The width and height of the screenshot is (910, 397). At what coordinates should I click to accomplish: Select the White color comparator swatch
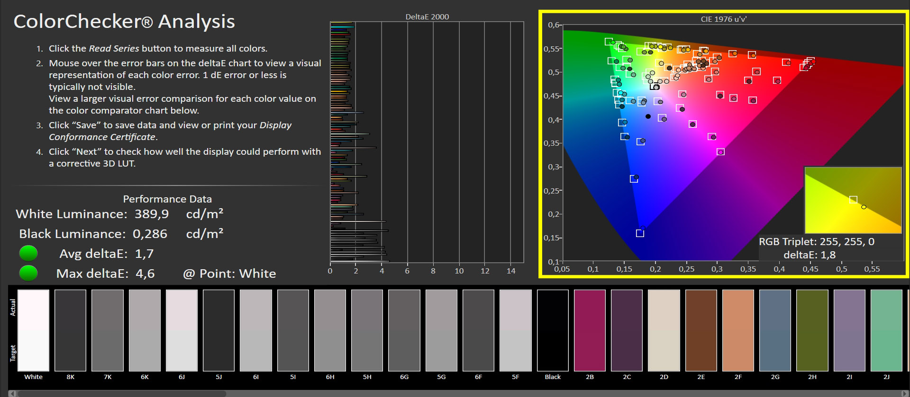click(x=33, y=330)
